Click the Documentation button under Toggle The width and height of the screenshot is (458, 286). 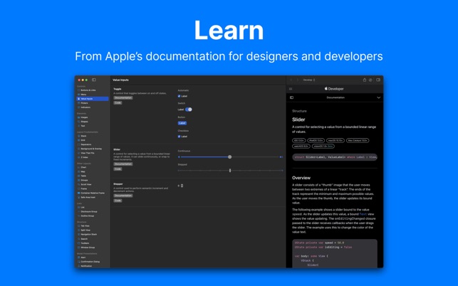(123, 97)
